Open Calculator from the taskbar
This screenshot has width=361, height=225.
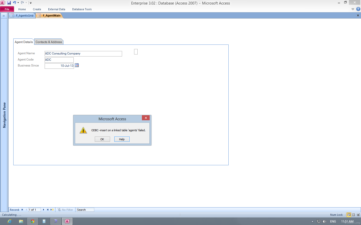pyautogui.click(x=44, y=221)
